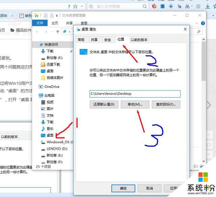Switch to 以前的版本 tab in properties dialog

point(139,40)
